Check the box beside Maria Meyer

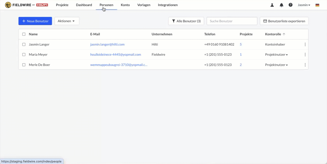tap(24, 55)
